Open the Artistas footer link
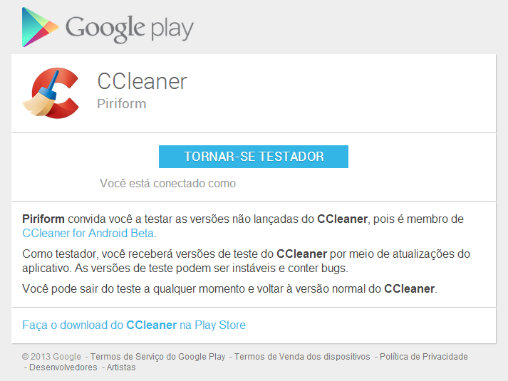Screen dimensions: 508x381 pos(121,367)
